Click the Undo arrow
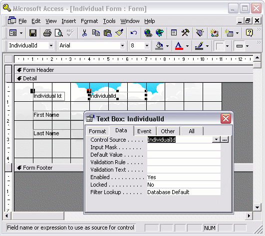The height and width of the screenshot is (236, 265). point(134,33)
